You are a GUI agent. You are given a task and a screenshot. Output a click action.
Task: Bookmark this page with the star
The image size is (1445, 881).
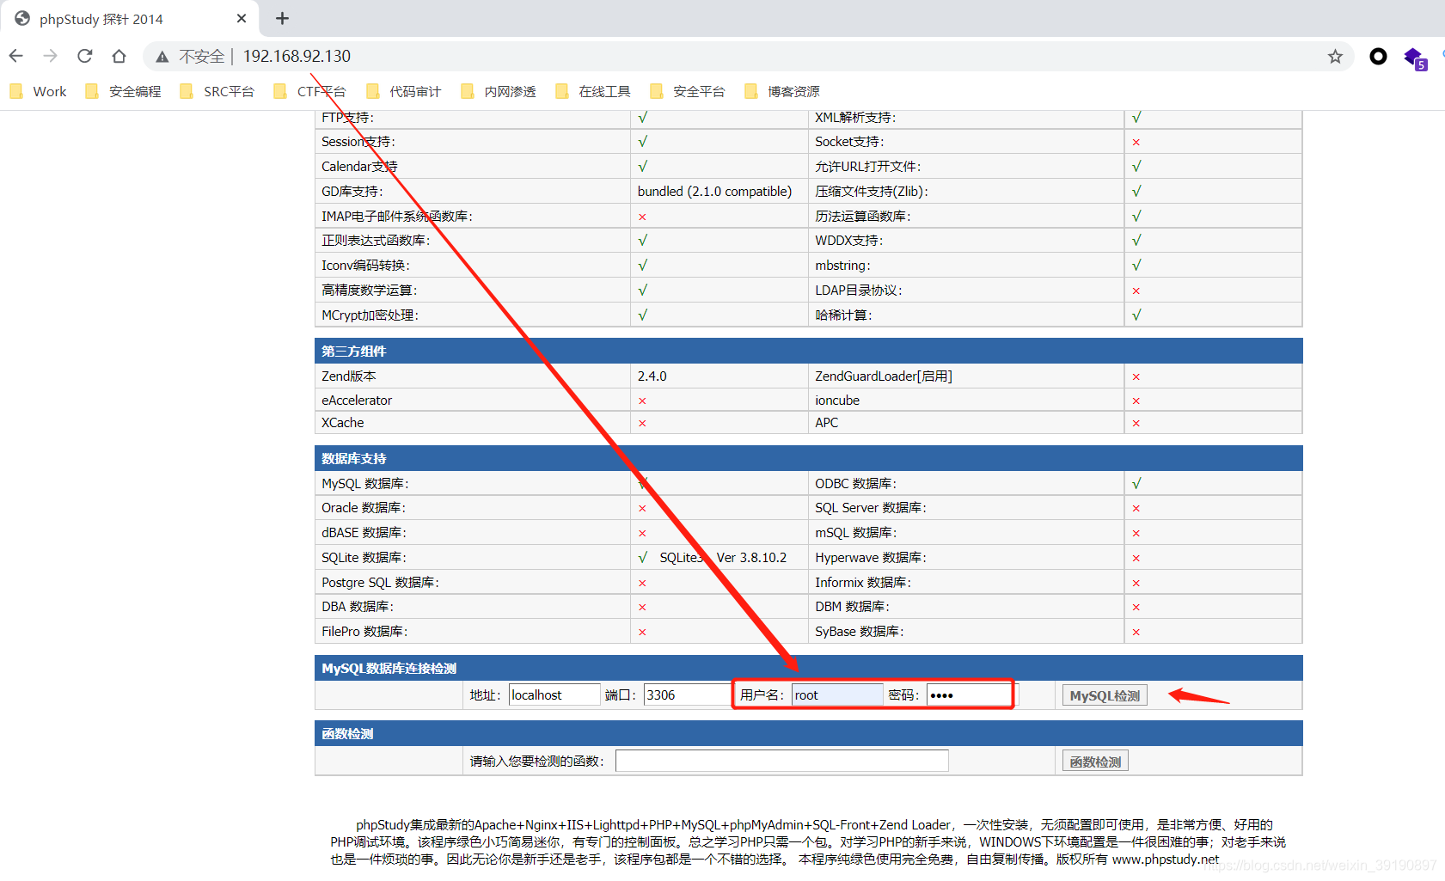1335,57
